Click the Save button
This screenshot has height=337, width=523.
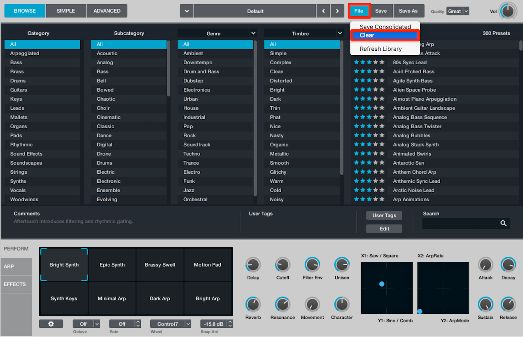[x=381, y=11]
